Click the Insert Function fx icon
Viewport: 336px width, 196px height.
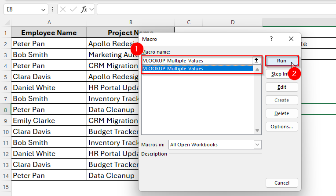coord(84,9)
